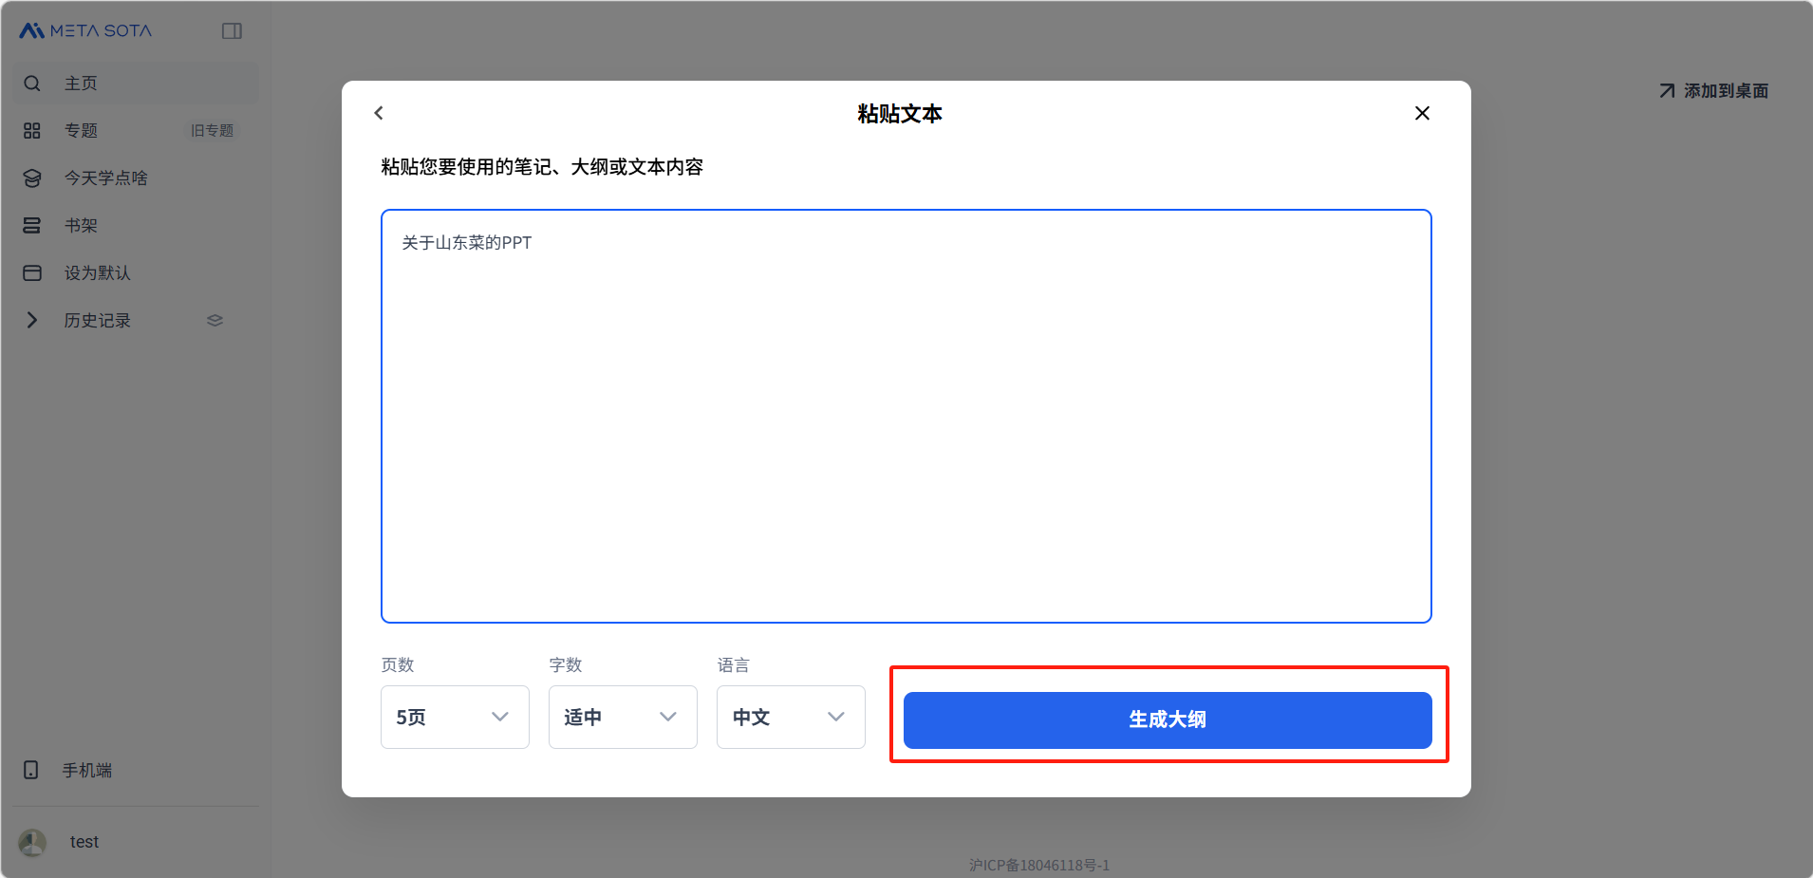Image resolution: width=1813 pixels, height=878 pixels.
Task: Click the 旧专题 tag
Action: point(212,131)
